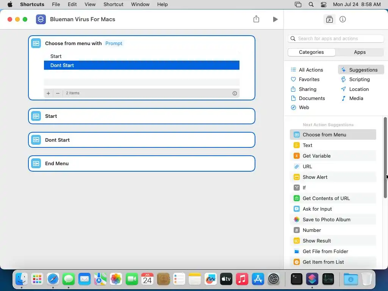The image size is (388, 291).
Task: Select the highlighted Dont Start row
Action: pos(142,65)
